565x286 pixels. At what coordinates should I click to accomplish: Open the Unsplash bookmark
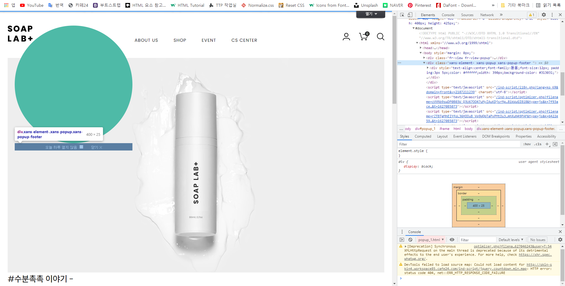366,5
